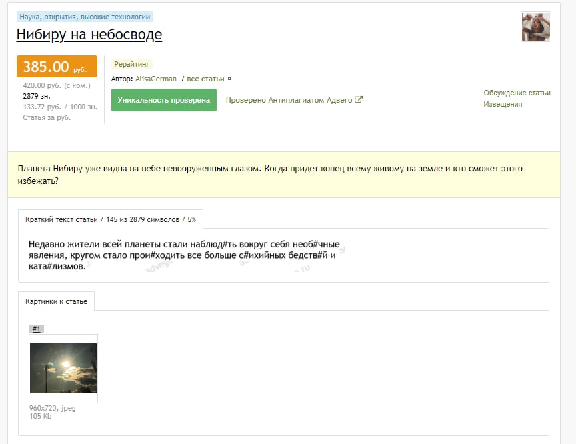The image size is (576, 444).
Task: Click the orange 385.00 руб. price button
Action: click(57, 67)
